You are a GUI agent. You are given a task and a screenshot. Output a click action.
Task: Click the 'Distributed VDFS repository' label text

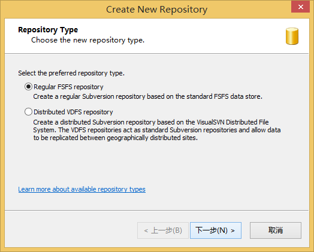point(73,112)
